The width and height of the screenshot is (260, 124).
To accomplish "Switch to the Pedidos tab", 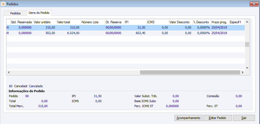I will tap(16, 13).
